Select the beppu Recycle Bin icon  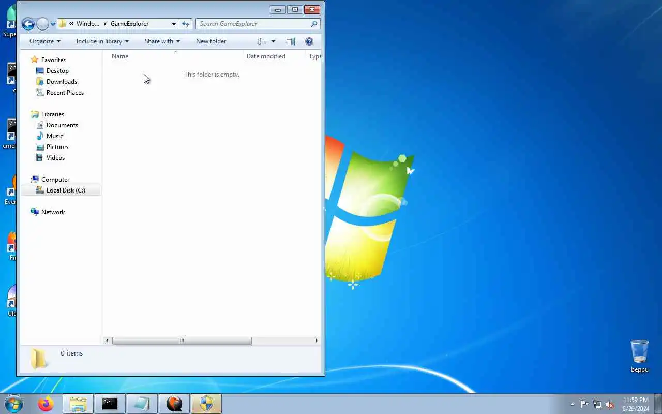click(x=640, y=356)
